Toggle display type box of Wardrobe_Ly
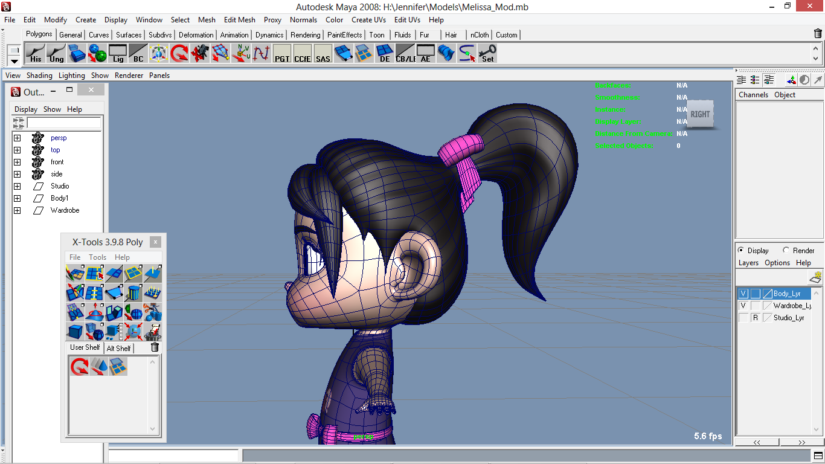This screenshot has height=464, width=825. (x=755, y=306)
